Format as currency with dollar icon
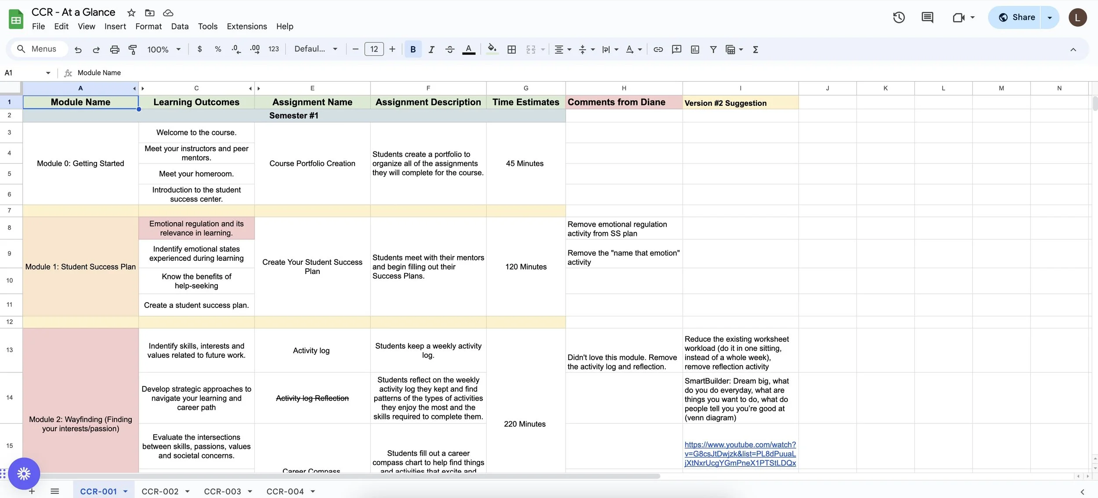1098x498 pixels. 200,49
